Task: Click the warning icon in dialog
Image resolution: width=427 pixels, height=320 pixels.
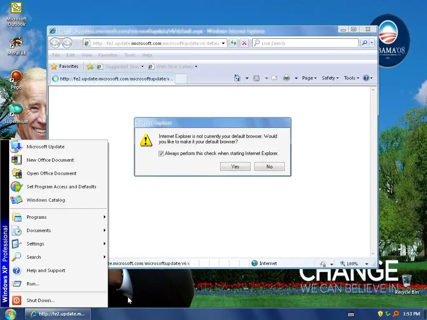Action: tap(146, 140)
